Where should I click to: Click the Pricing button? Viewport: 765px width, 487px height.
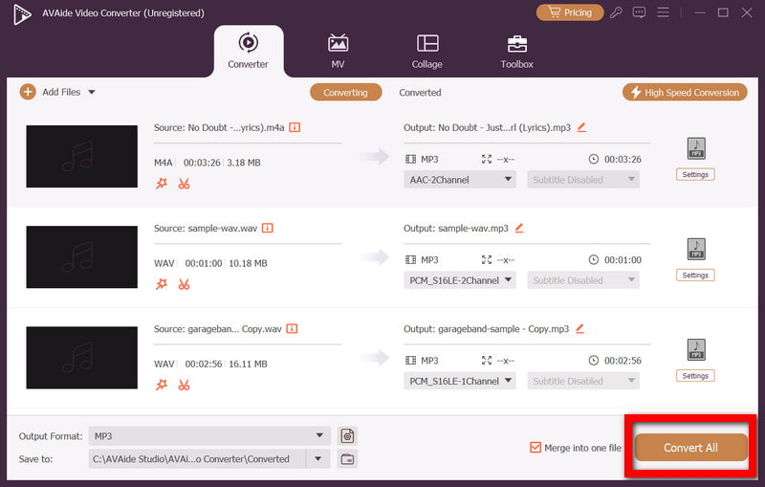tap(569, 12)
